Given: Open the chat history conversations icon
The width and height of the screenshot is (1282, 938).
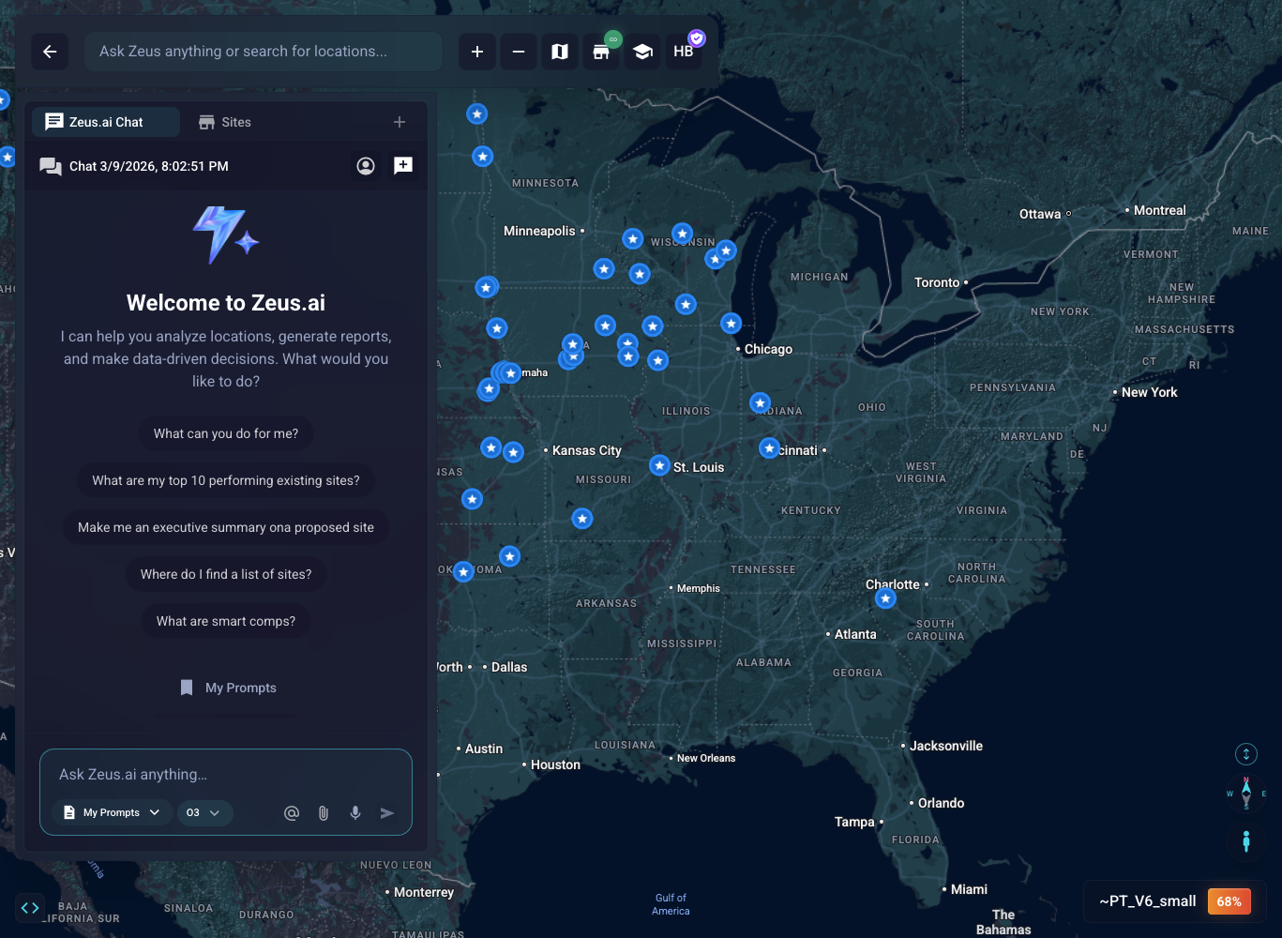Looking at the screenshot, I should coord(51,166).
